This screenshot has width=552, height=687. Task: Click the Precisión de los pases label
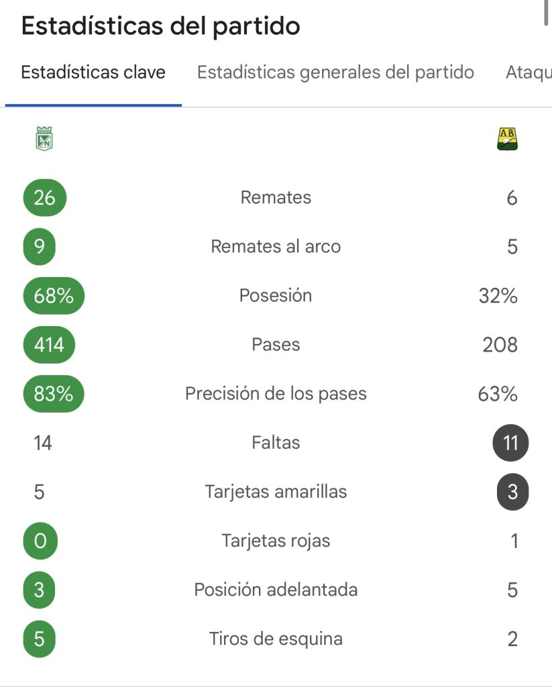[x=276, y=394]
